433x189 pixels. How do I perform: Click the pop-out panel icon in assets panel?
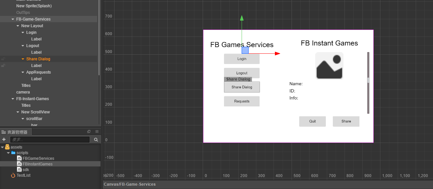tap(89, 132)
